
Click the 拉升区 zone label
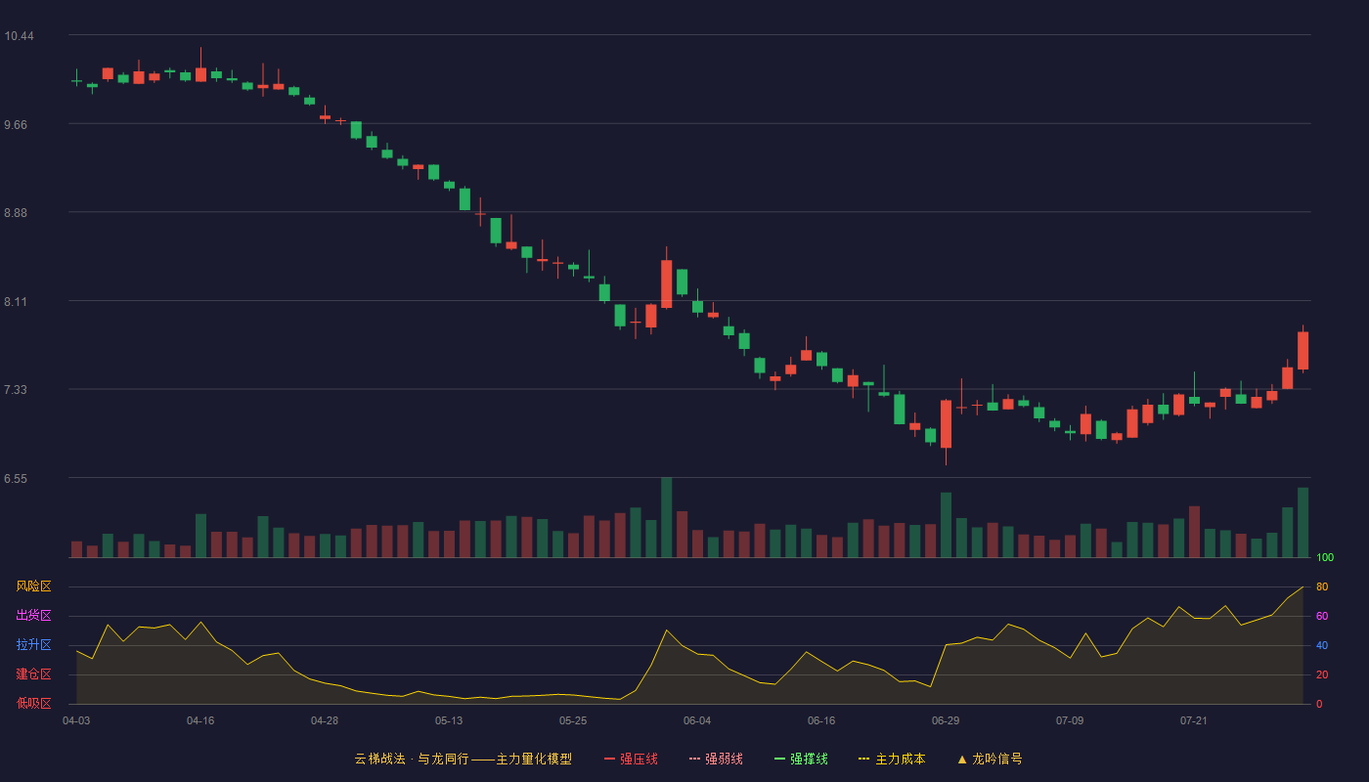click(x=33, y=645)
